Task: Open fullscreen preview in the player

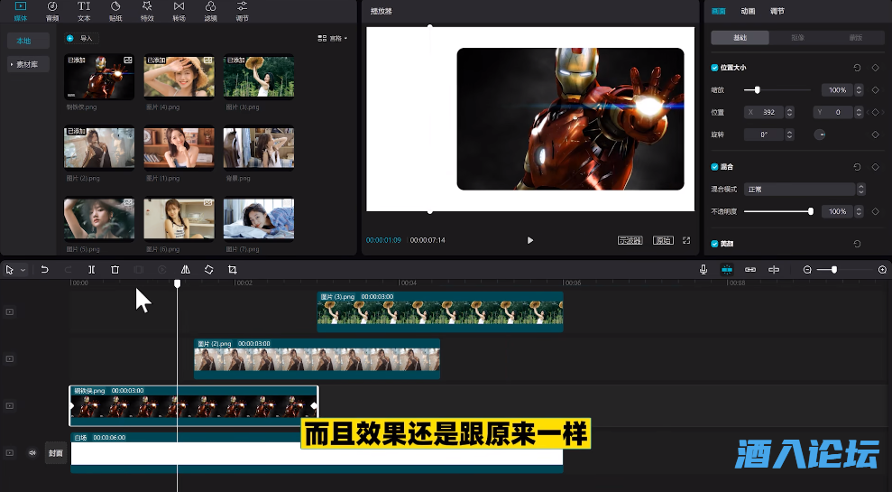Action: [686, 240]
